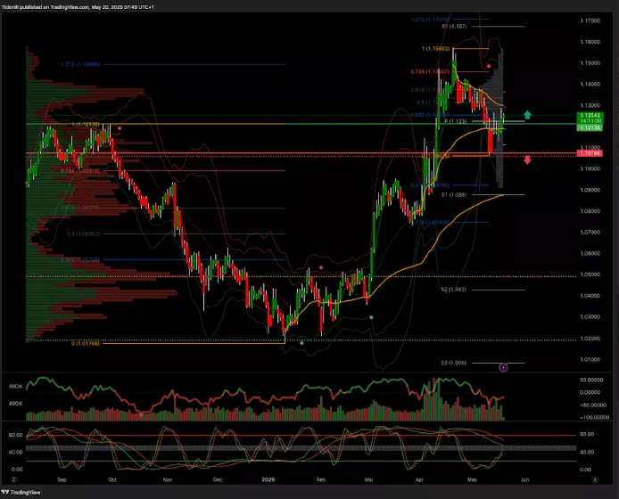Click the S2 (1.043) pivot level label
The image size is (619, 499).
click(x=453, y=289)
